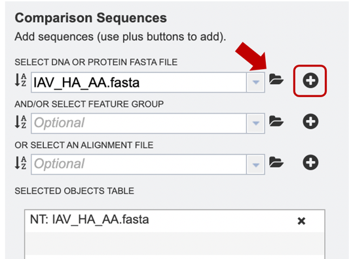Expand the FASTA file dropdown arrow

click(256, 82)
